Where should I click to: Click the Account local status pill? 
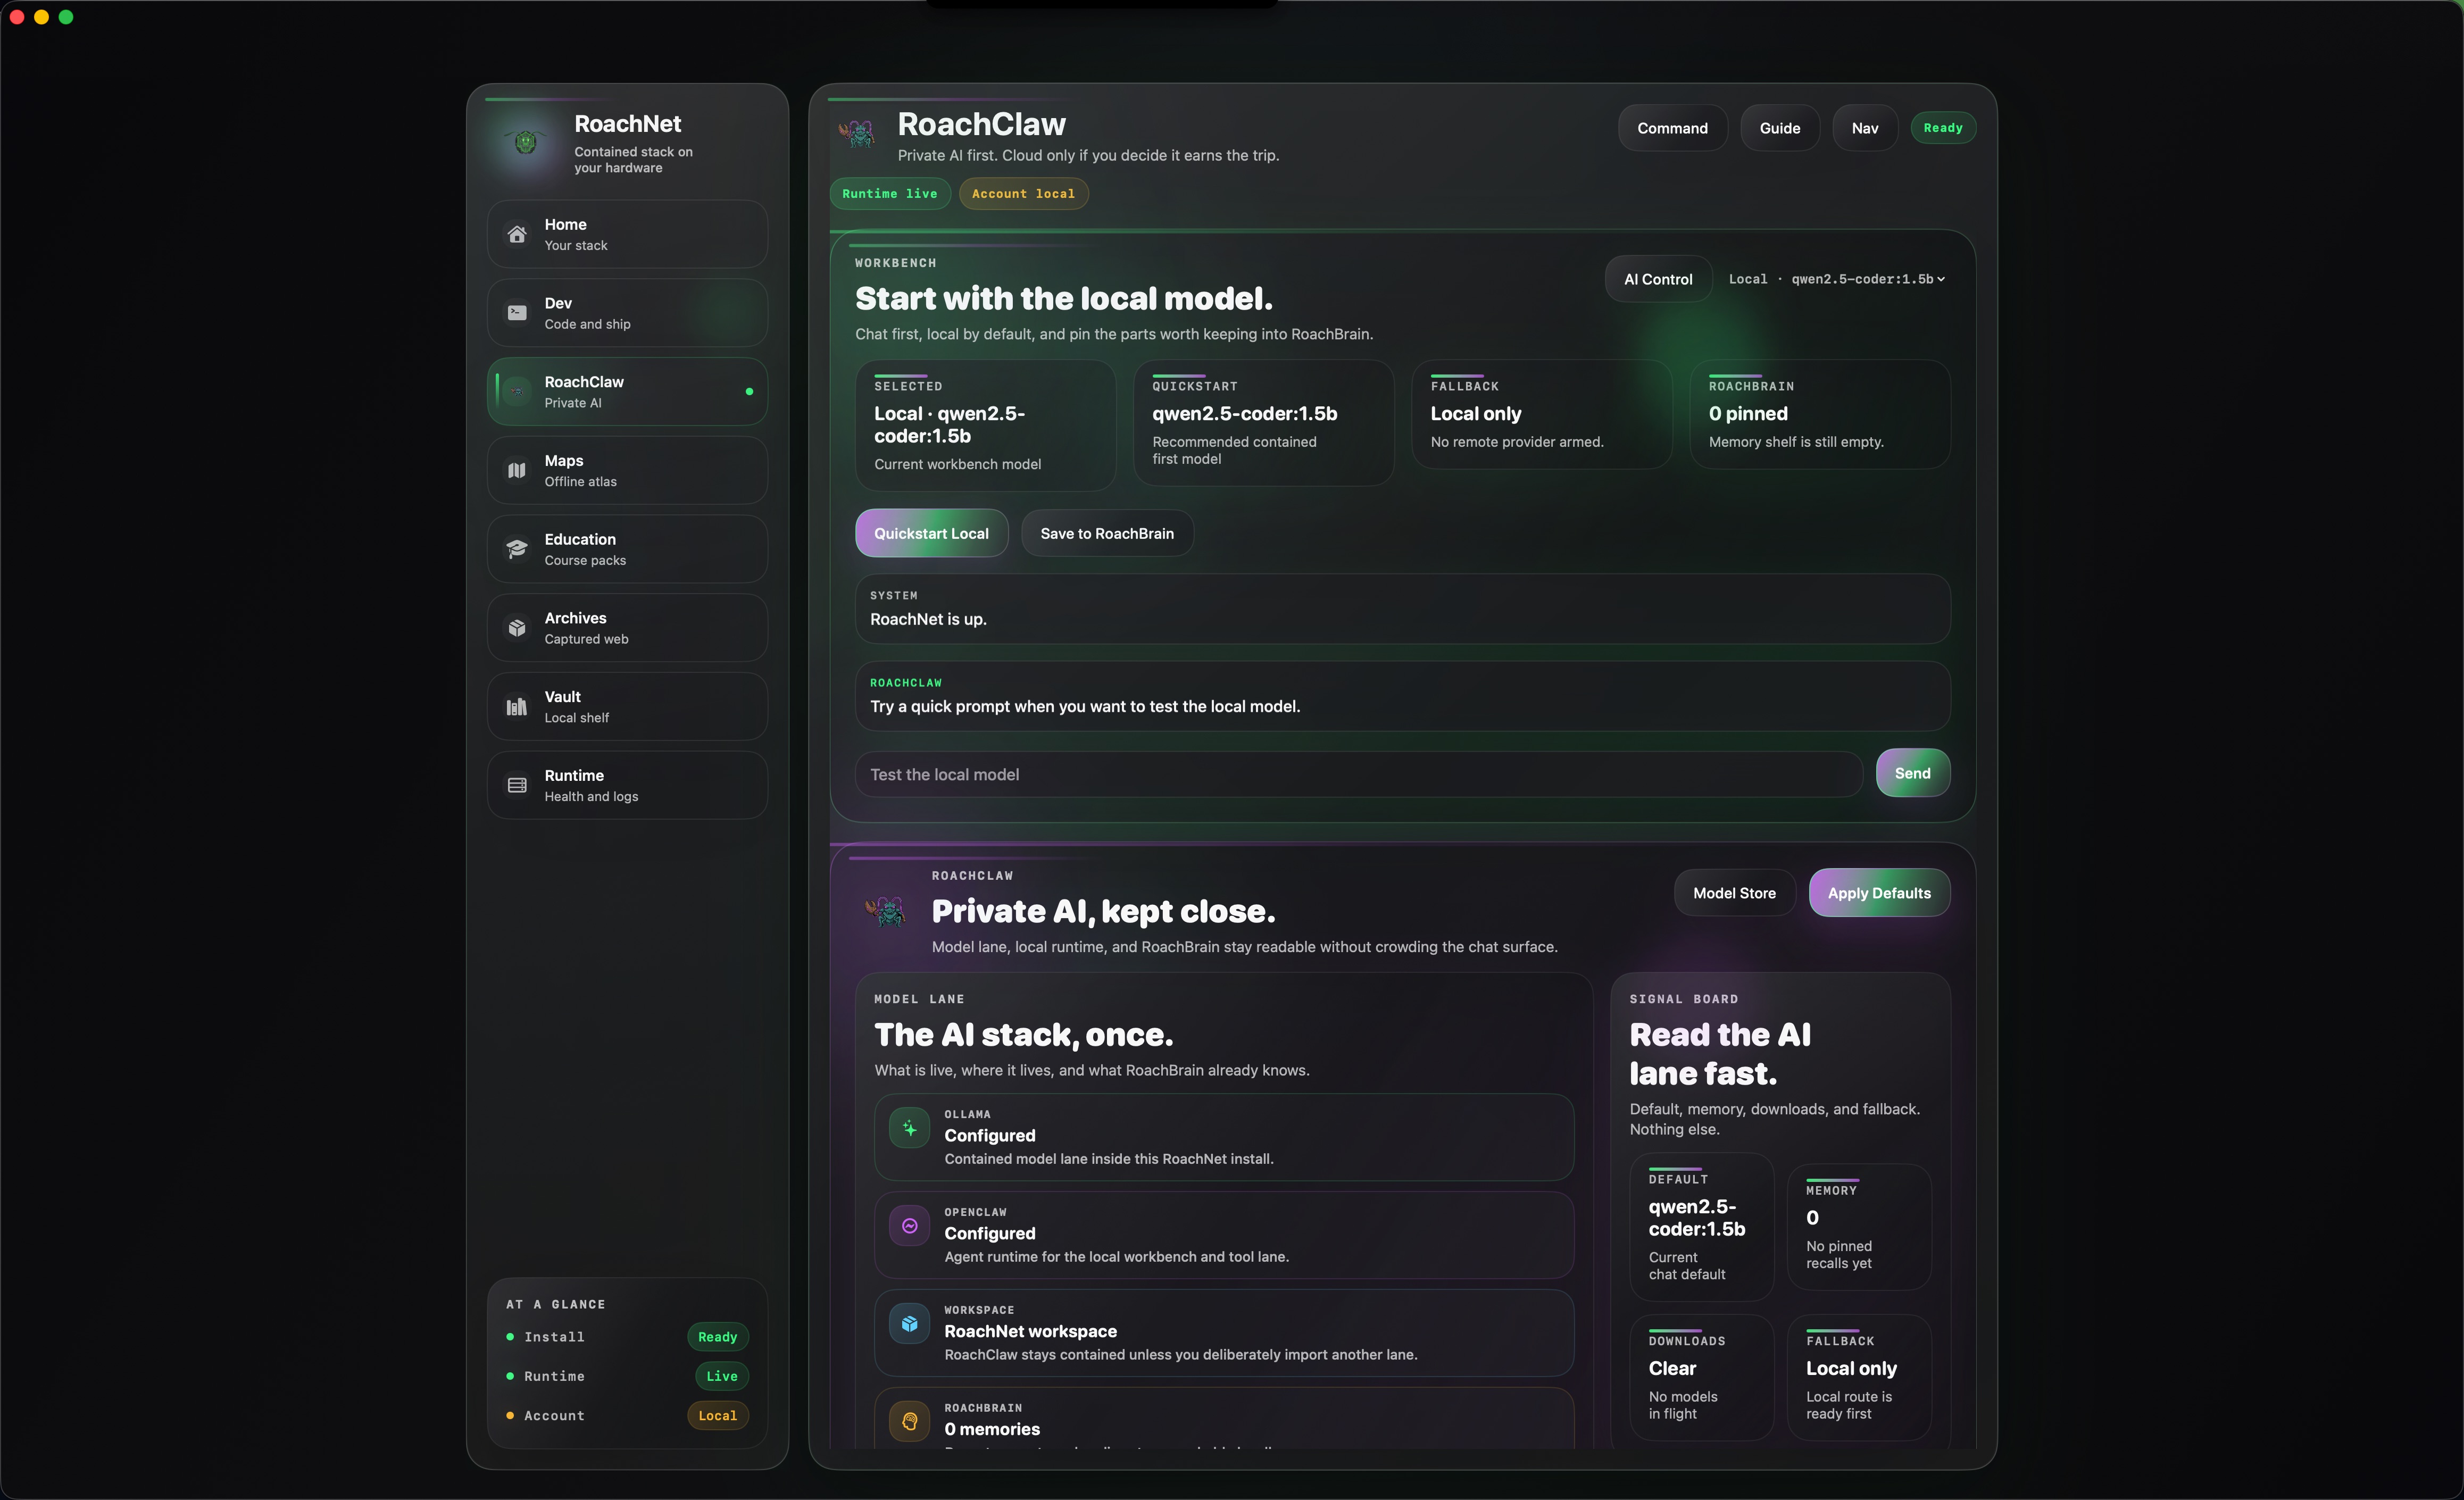[x=1022, y=194]
